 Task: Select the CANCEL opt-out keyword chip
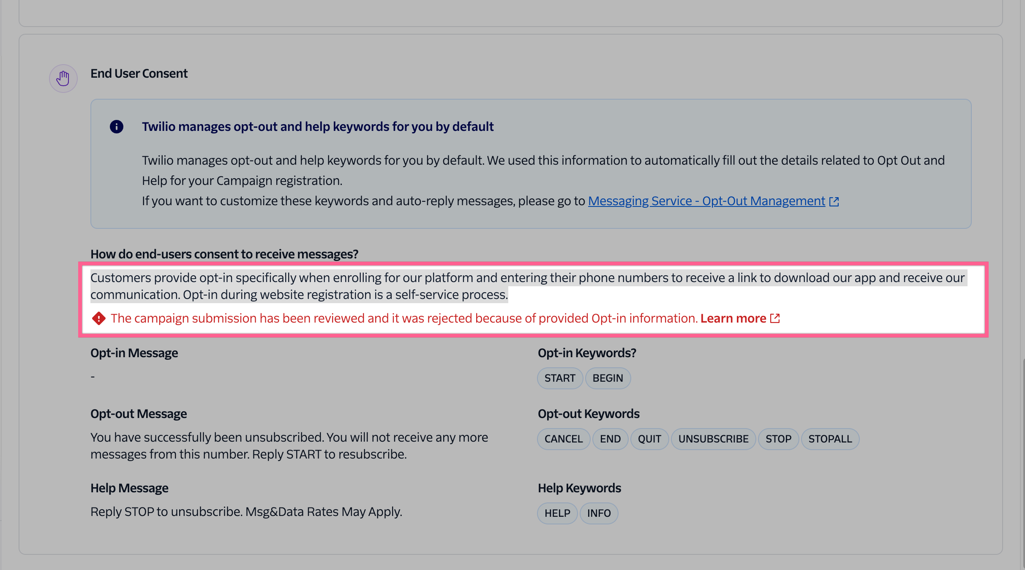pyautogui.click(x=564, y=439)
